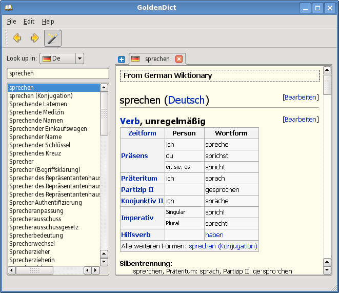Click the back navigation arrow icon

coord(17,38)
